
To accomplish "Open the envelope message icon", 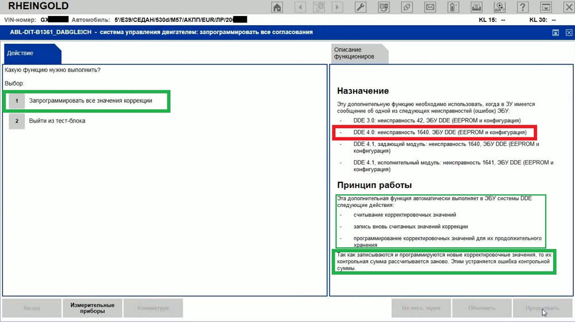I will pos(429,7).
